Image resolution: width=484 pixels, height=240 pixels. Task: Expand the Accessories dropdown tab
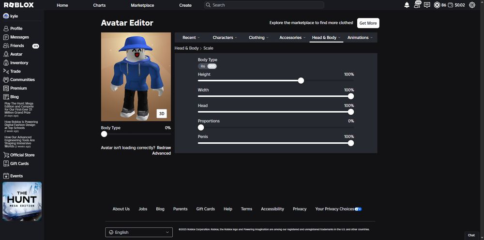point(292,38)
